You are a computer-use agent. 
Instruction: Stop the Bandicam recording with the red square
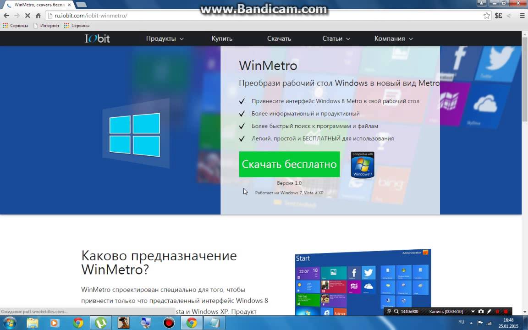506,312
